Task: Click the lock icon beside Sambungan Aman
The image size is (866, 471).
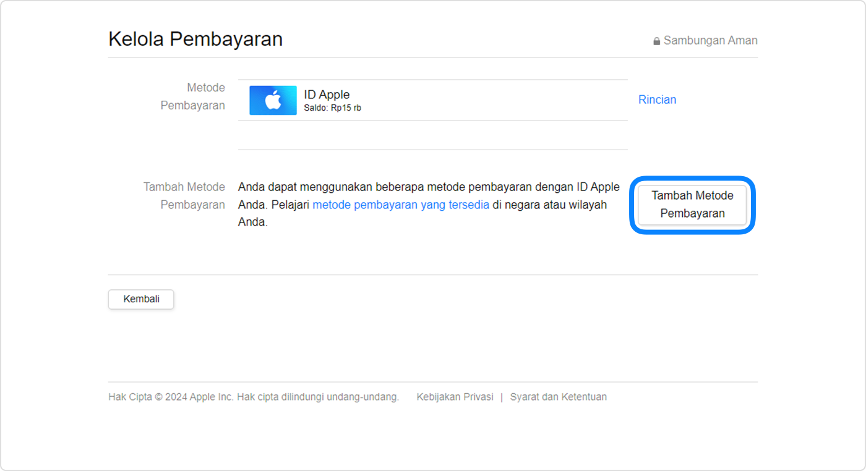Action: [656, 41]
